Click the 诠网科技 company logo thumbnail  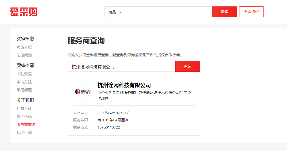point(83,91)
